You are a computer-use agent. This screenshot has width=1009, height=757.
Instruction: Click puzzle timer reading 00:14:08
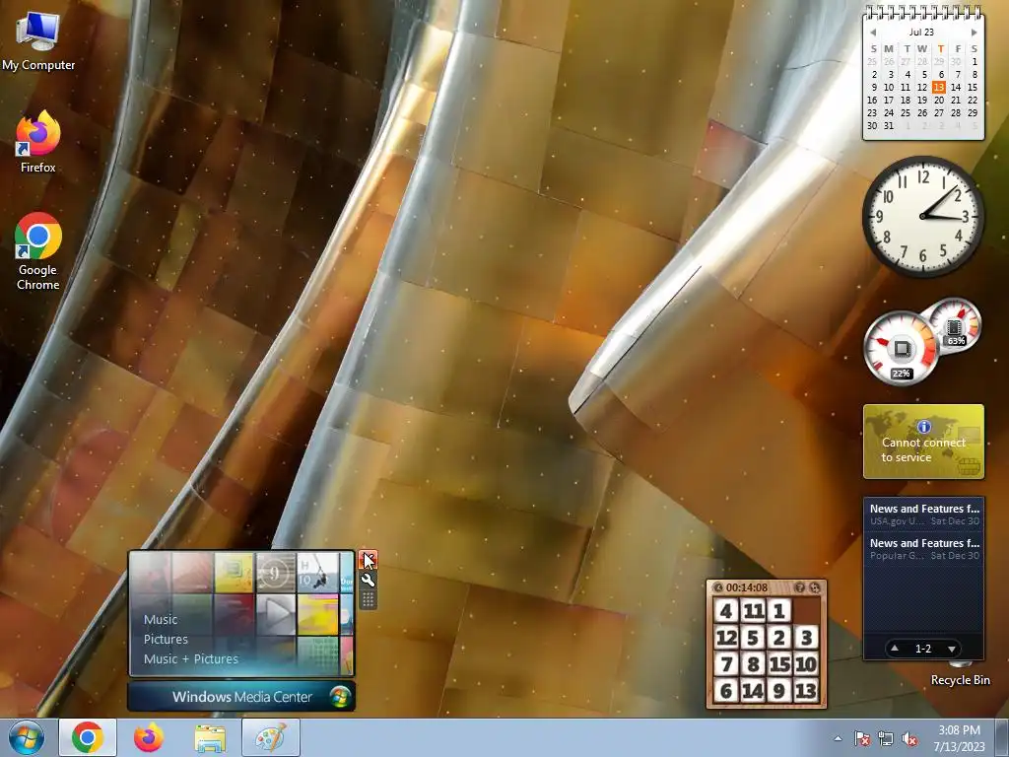coord(747,587)
